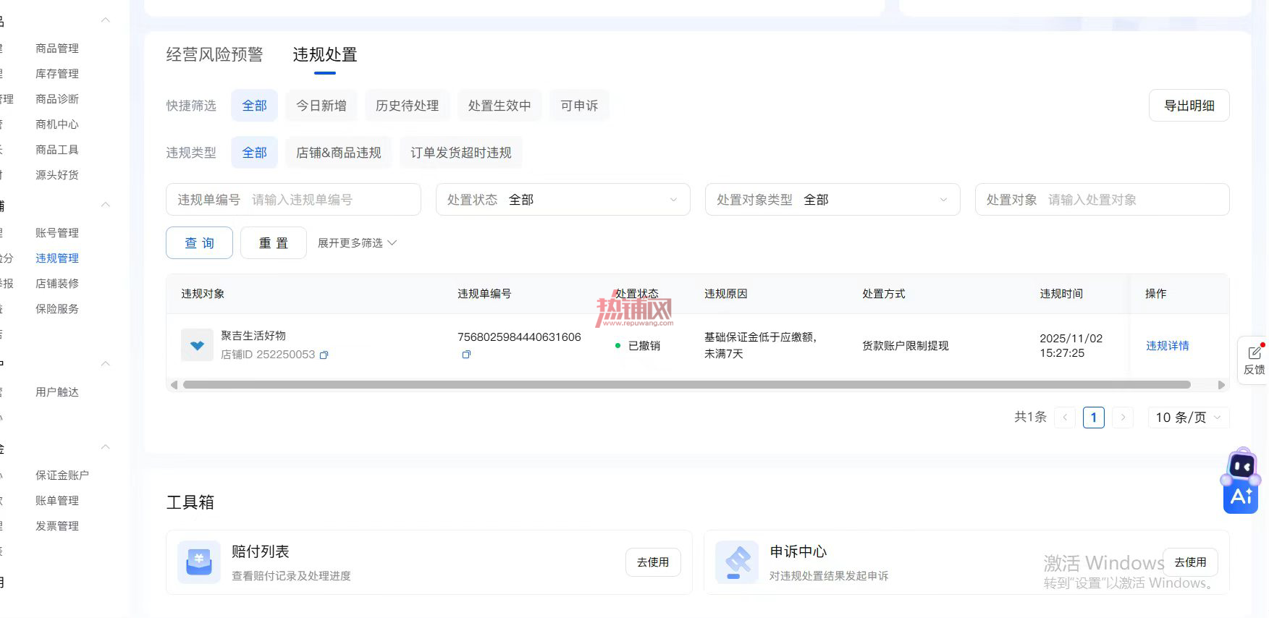Copy the store ID 252250053 icon
The height and width of the screenshot is (618, 1269).
324,355
